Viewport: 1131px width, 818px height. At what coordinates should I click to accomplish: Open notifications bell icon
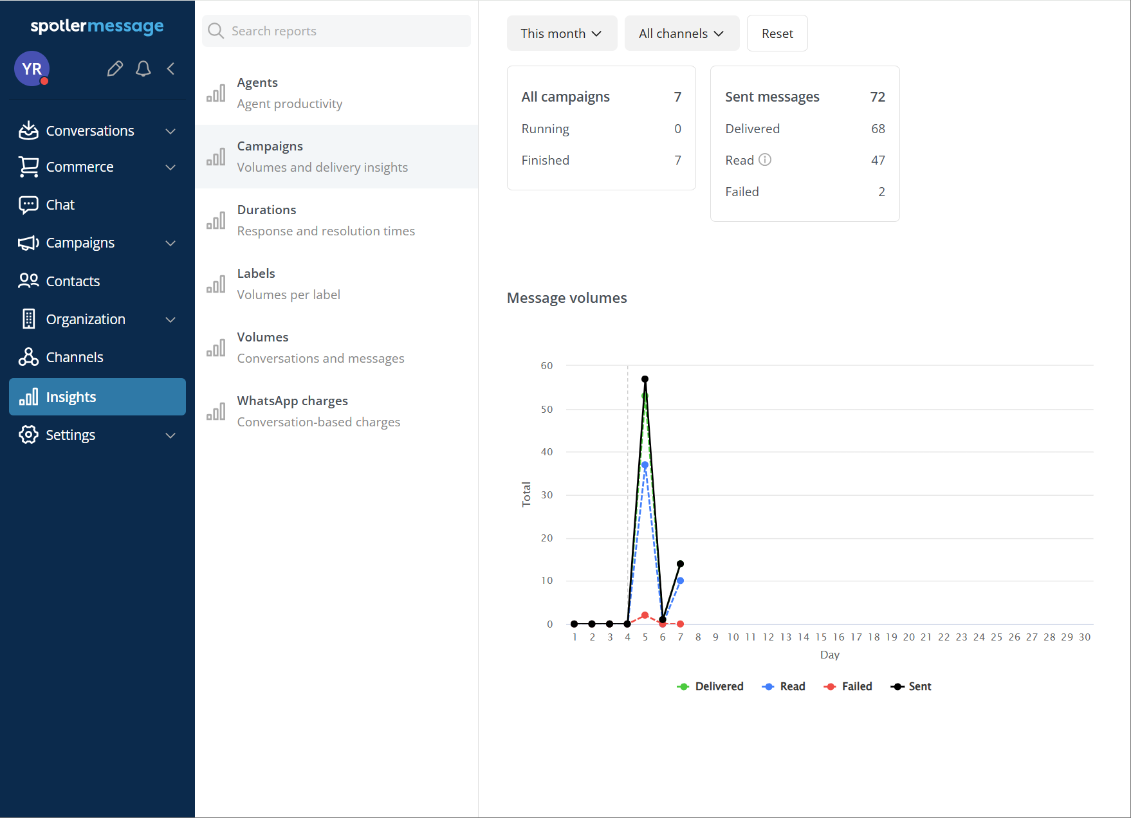point(143,69)
